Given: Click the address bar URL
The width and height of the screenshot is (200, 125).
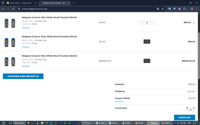Looking at the screenshot, I should [x=35, y=9].
